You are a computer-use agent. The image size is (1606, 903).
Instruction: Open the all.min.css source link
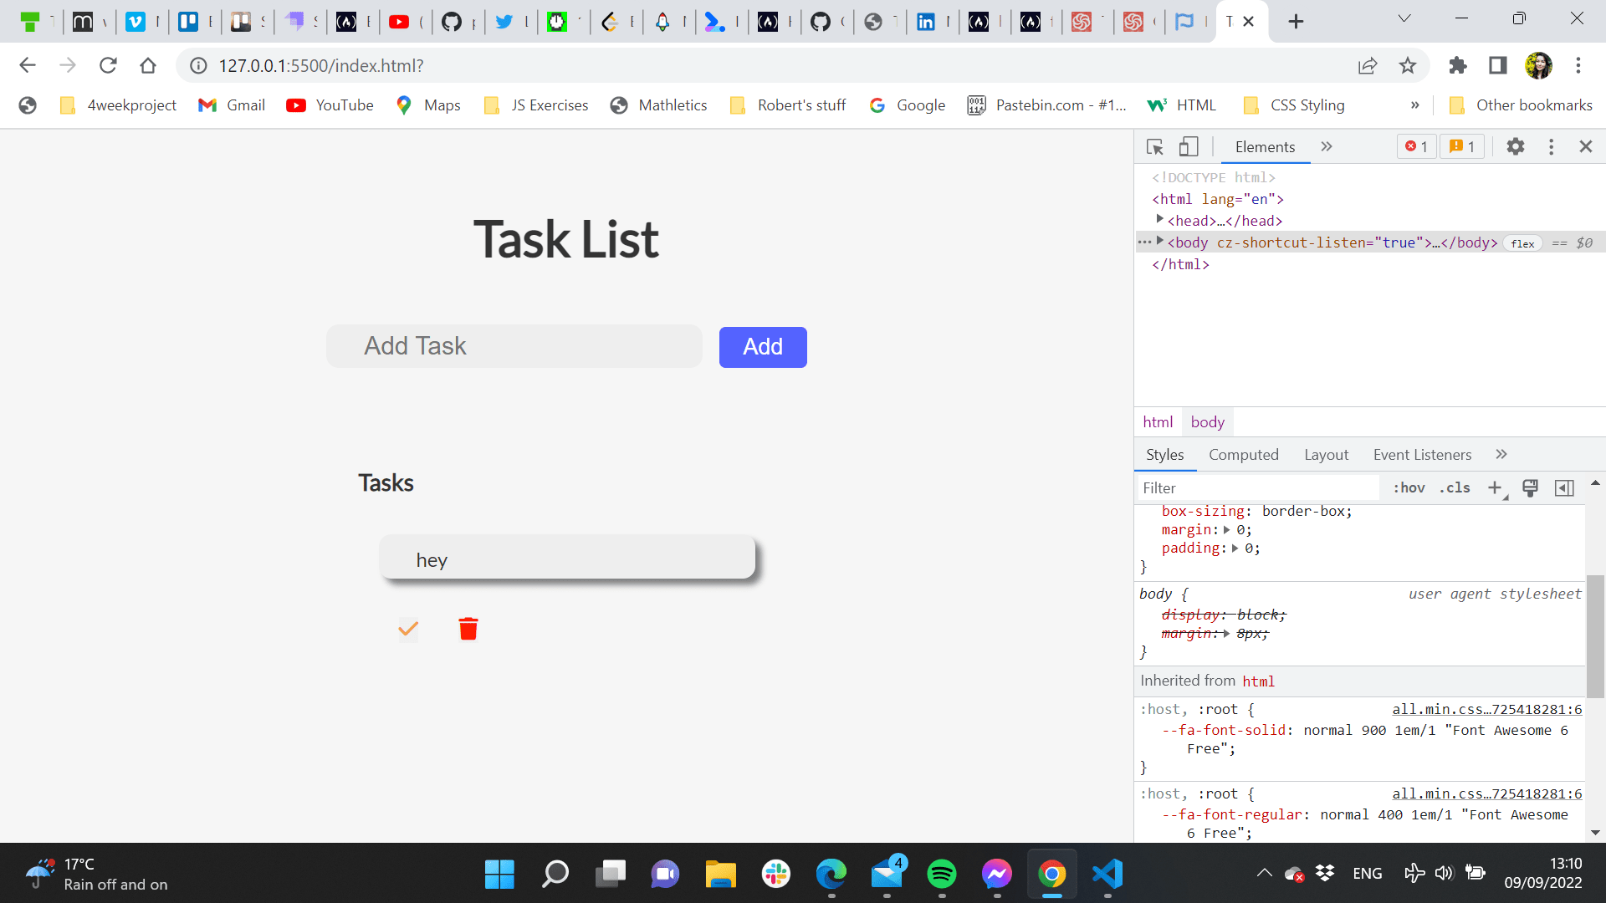click(1486, 709)
